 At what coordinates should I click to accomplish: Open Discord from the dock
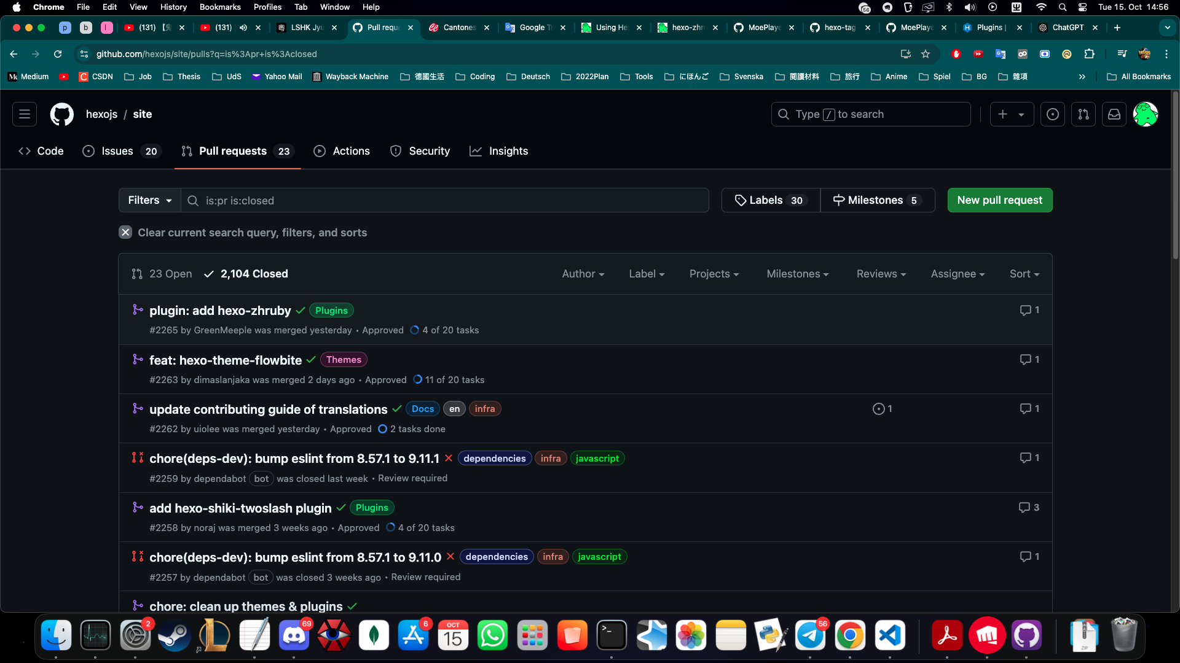point(294,635)
